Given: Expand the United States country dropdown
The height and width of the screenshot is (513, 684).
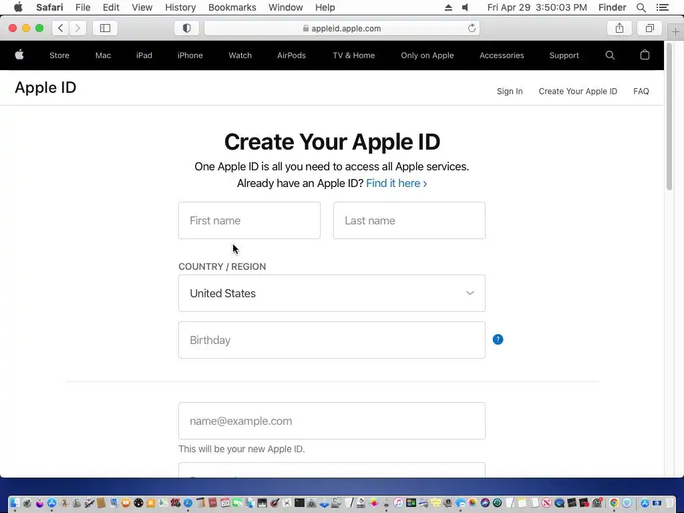Looking at the screenshot, I should coord(332,293).
